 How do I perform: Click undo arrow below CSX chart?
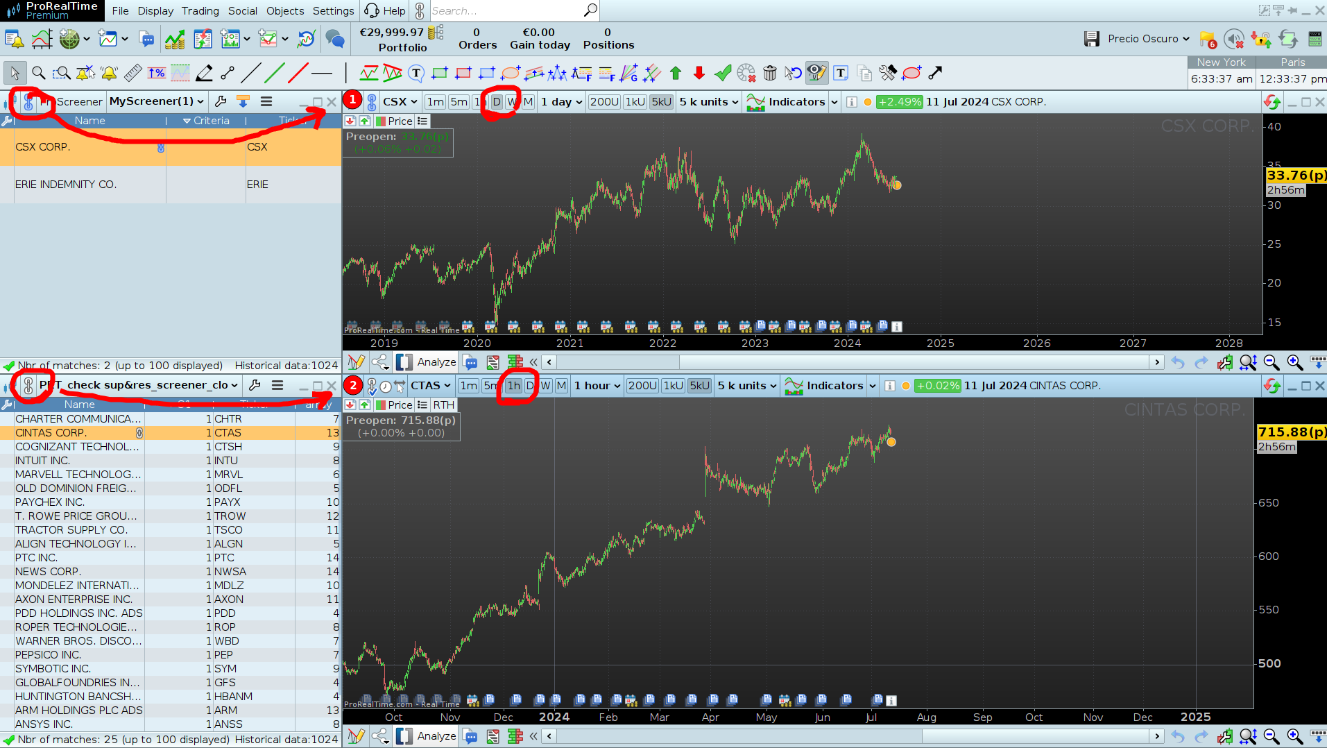[x=1178, y=362]
